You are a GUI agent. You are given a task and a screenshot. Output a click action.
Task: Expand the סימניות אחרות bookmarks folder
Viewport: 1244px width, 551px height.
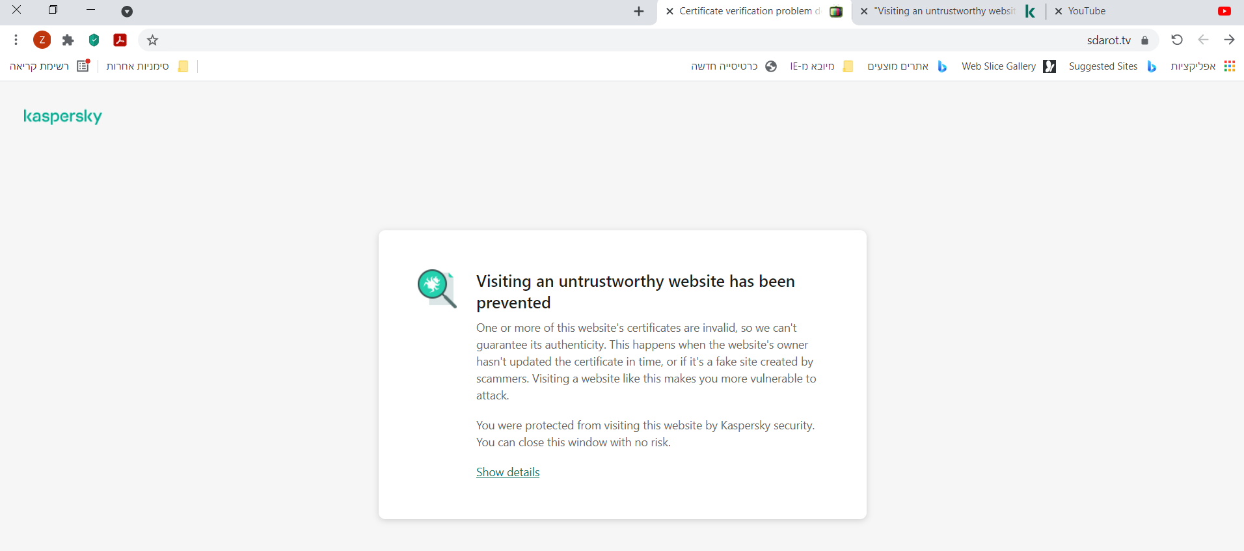pos(147,66)
